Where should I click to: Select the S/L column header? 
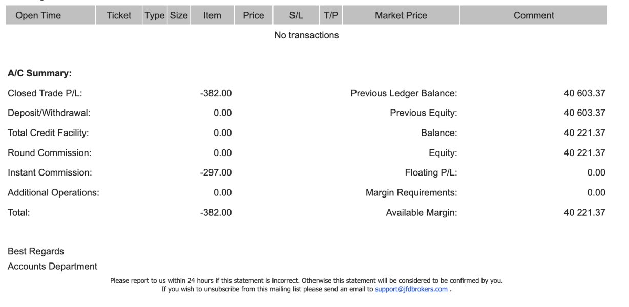pyautogui.click(x=296, y=15)
